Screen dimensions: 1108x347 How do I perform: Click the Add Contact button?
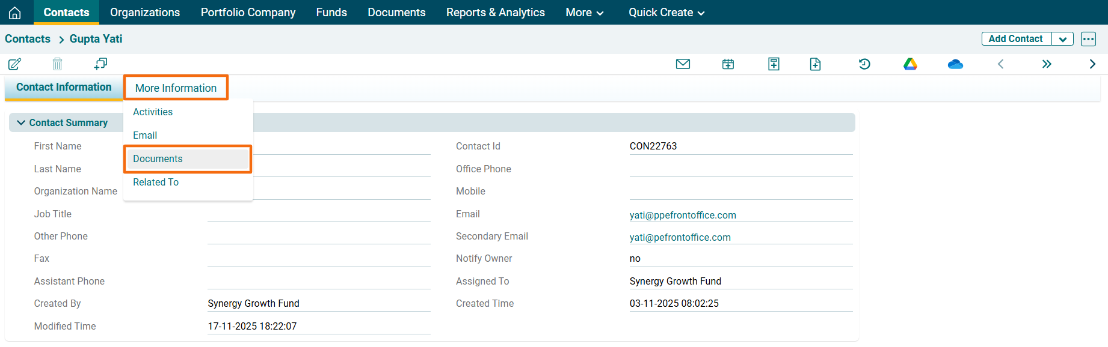point(1015,39)
